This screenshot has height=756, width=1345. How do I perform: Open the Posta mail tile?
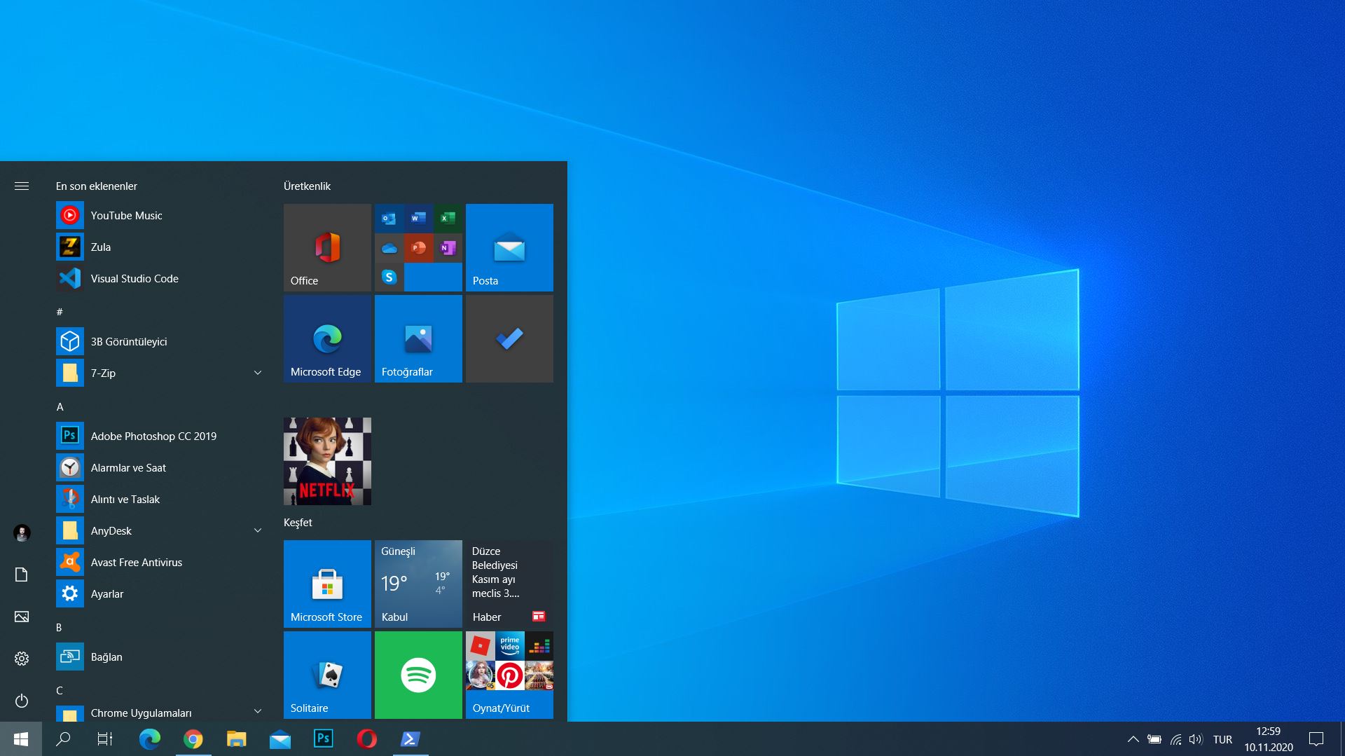click(x=509, y=247)
